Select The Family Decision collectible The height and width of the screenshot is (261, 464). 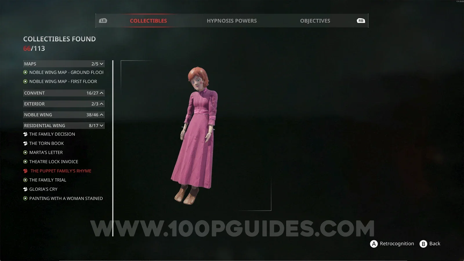click(x=52, y=134)
